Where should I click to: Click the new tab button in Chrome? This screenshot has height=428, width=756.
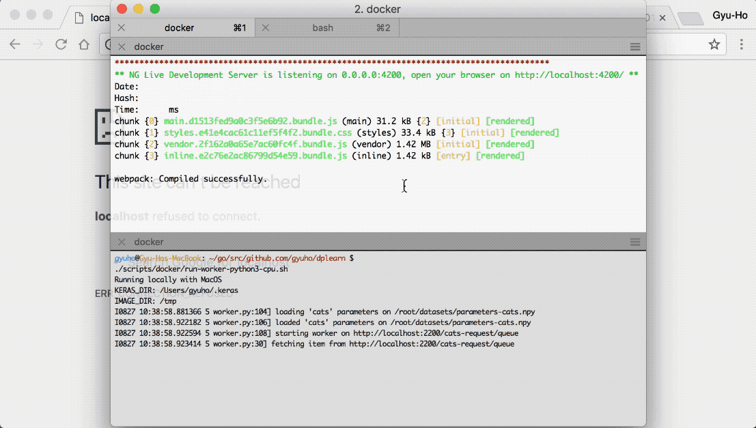(x=690, y=18)
